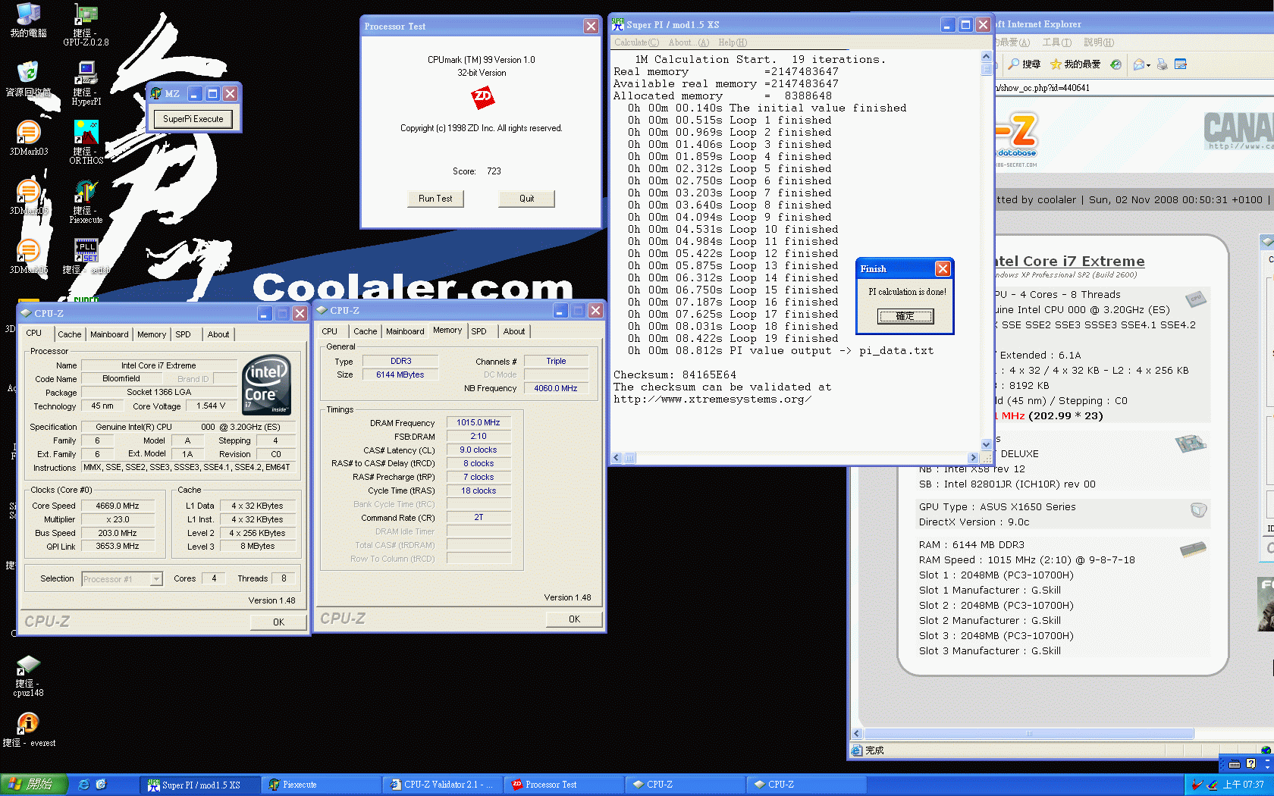
Task: Open the Help menu in Super PI
Action: coord(733,42)
